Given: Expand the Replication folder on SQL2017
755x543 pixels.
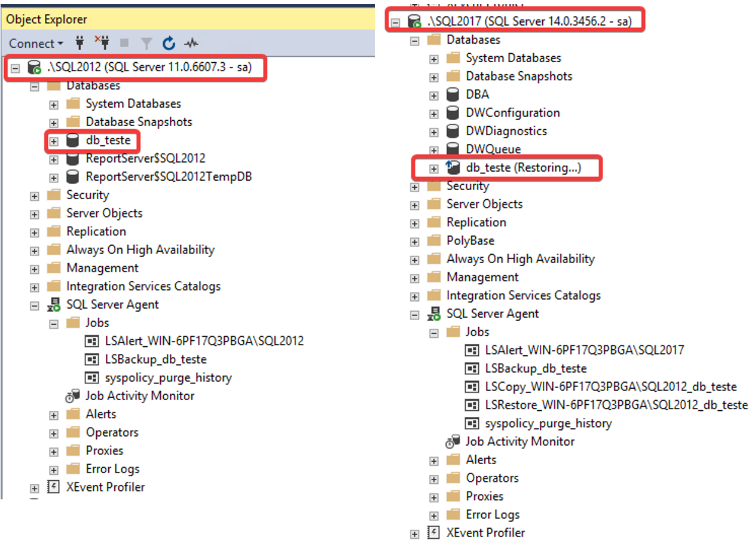Looking at the screenshot, I should pyautogui.click(x=414, y=224).
